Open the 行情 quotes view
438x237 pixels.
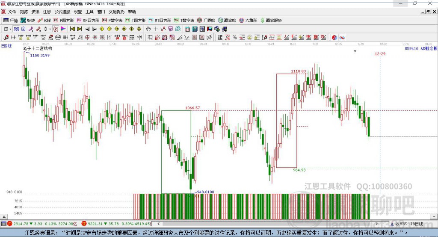tap(10, 21)
